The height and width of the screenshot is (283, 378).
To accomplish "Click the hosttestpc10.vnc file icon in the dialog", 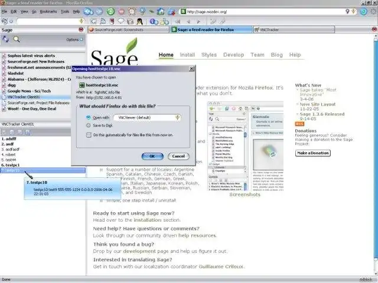I will tap(82, 85).
